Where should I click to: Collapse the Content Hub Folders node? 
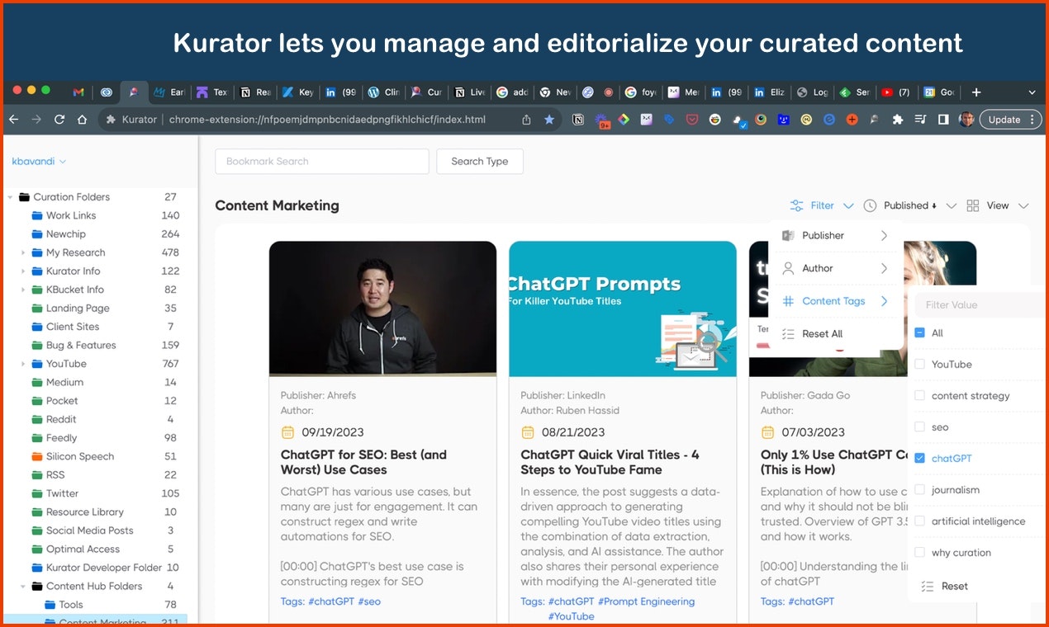[x=23, y=587]
